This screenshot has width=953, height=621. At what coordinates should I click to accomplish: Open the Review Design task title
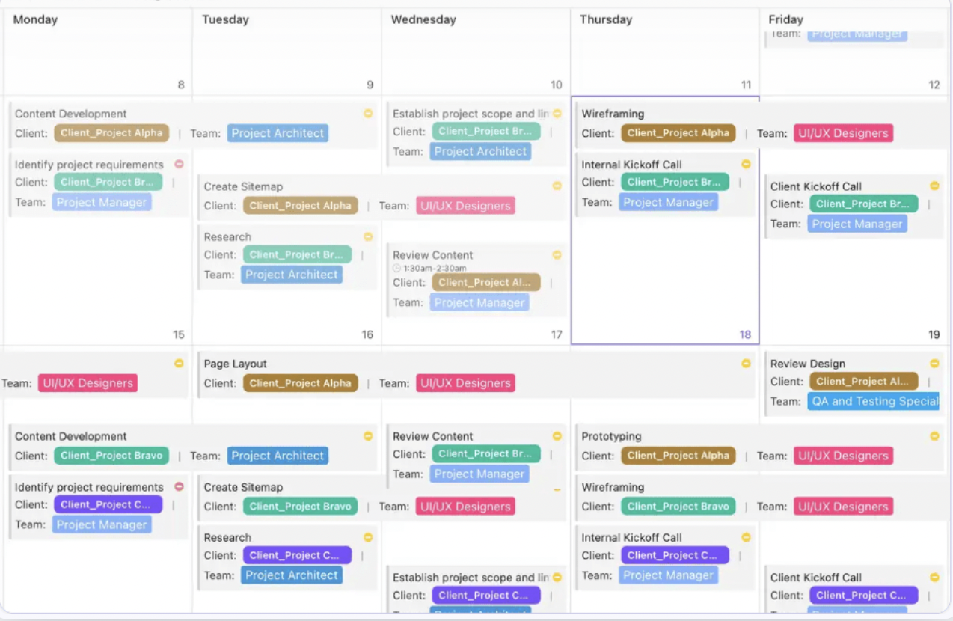(808, 364)
